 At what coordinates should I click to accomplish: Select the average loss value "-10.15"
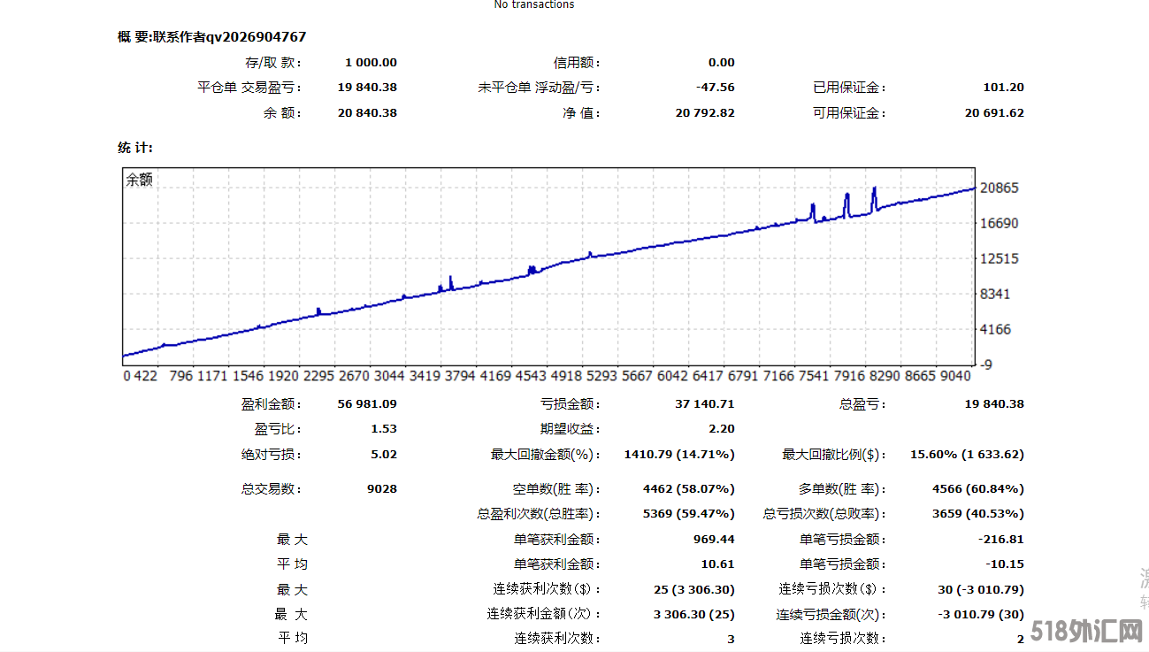[1005, 564]
